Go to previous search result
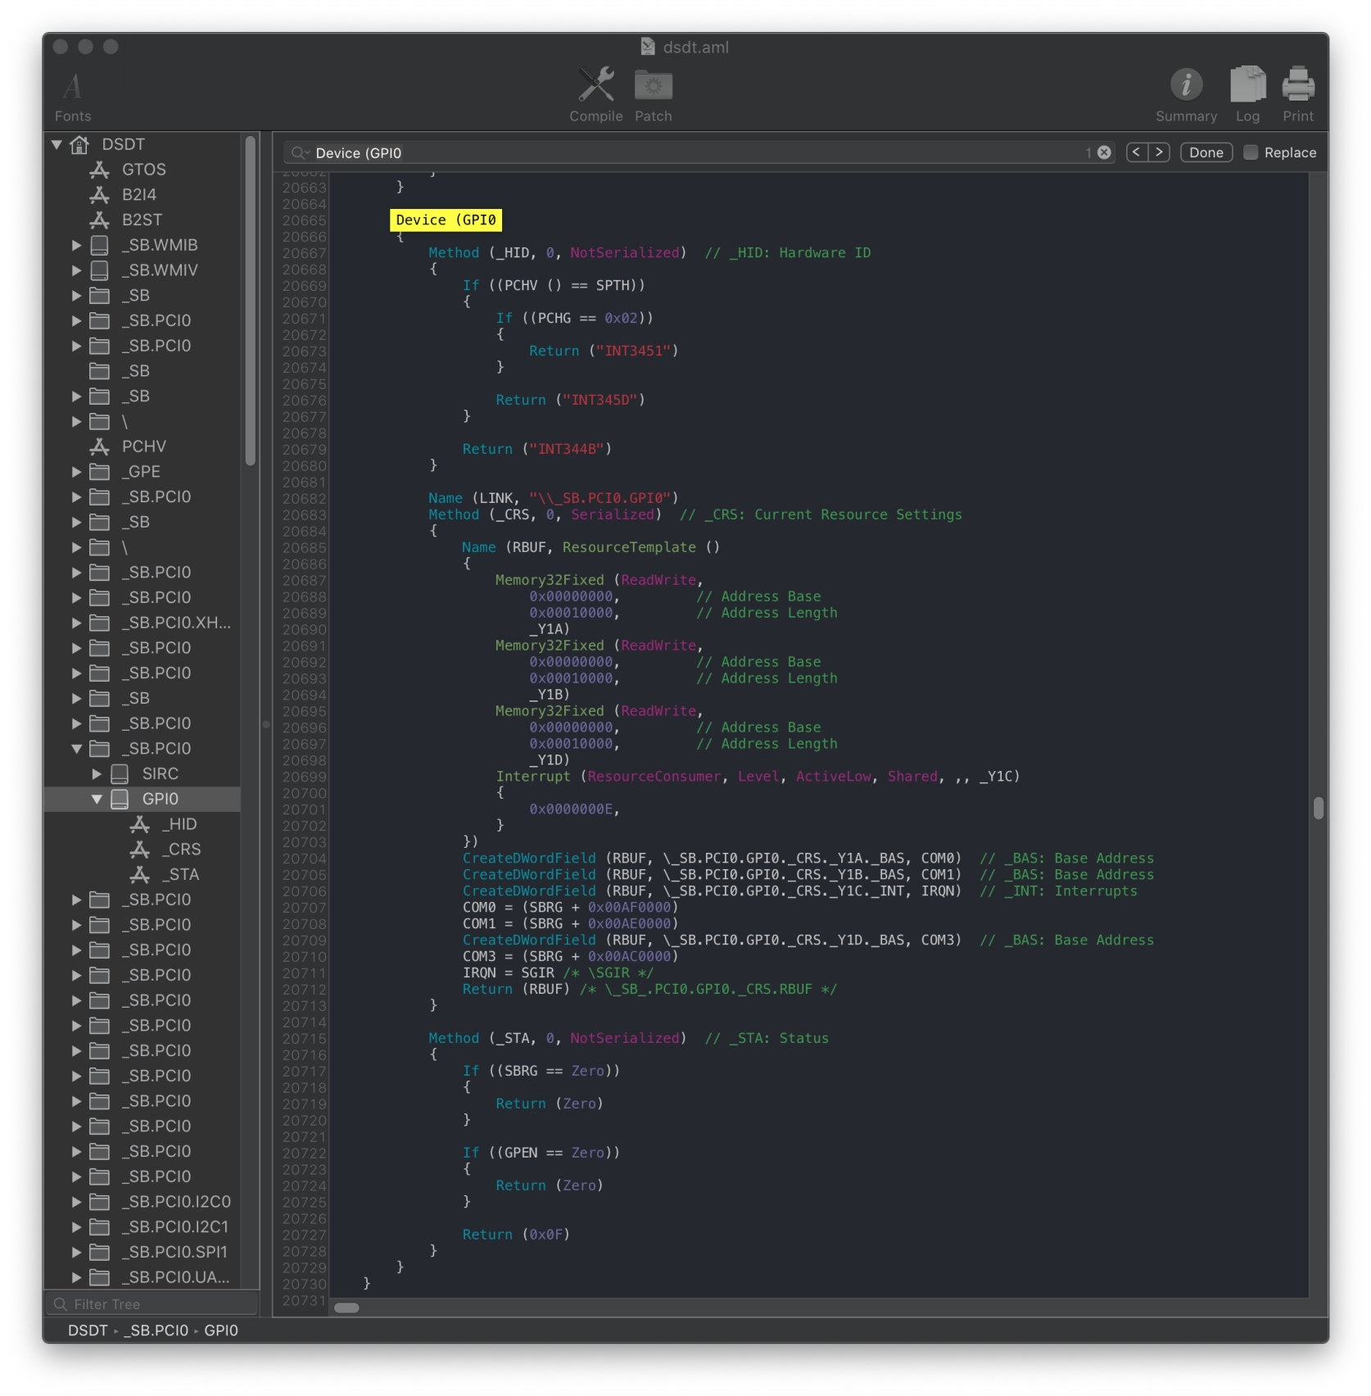Image resolution: width=1371 pixels, height=1396 pixels. [1136, 152]
